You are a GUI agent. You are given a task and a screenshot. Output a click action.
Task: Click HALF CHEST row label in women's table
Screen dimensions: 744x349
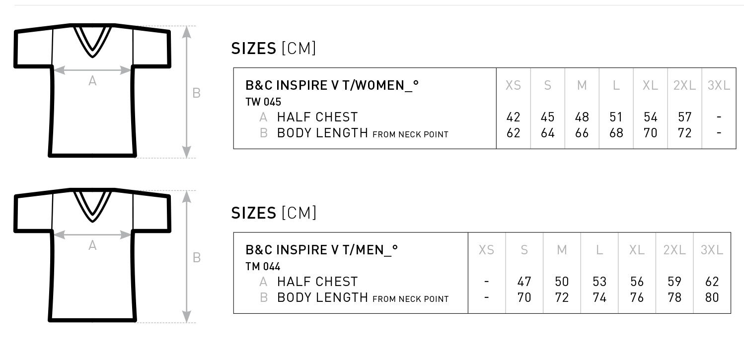pyautogui.click(x=317, y=117)
